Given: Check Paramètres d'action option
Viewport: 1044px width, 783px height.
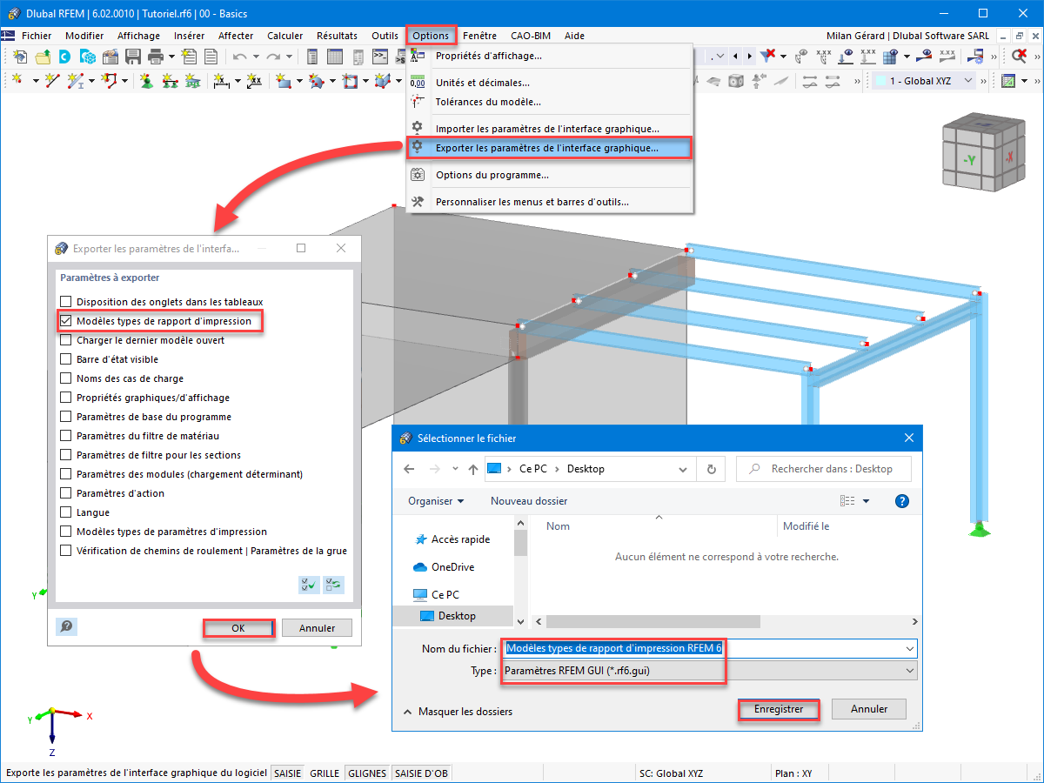Looking at the screenshot, I should (65, 493).
